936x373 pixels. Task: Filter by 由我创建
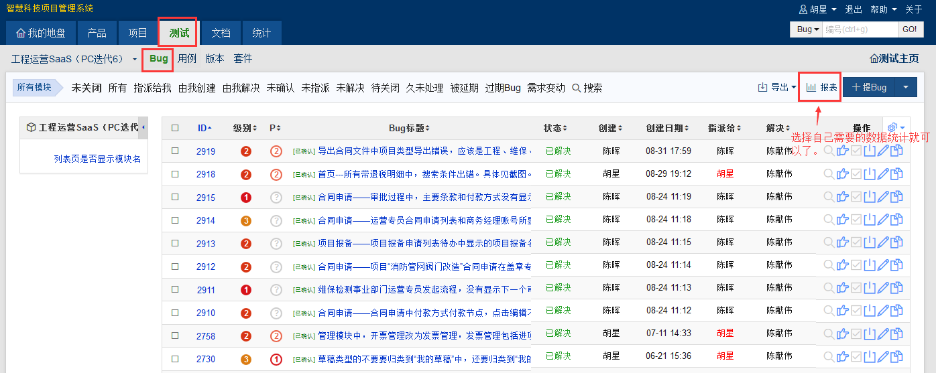point(196,88)
